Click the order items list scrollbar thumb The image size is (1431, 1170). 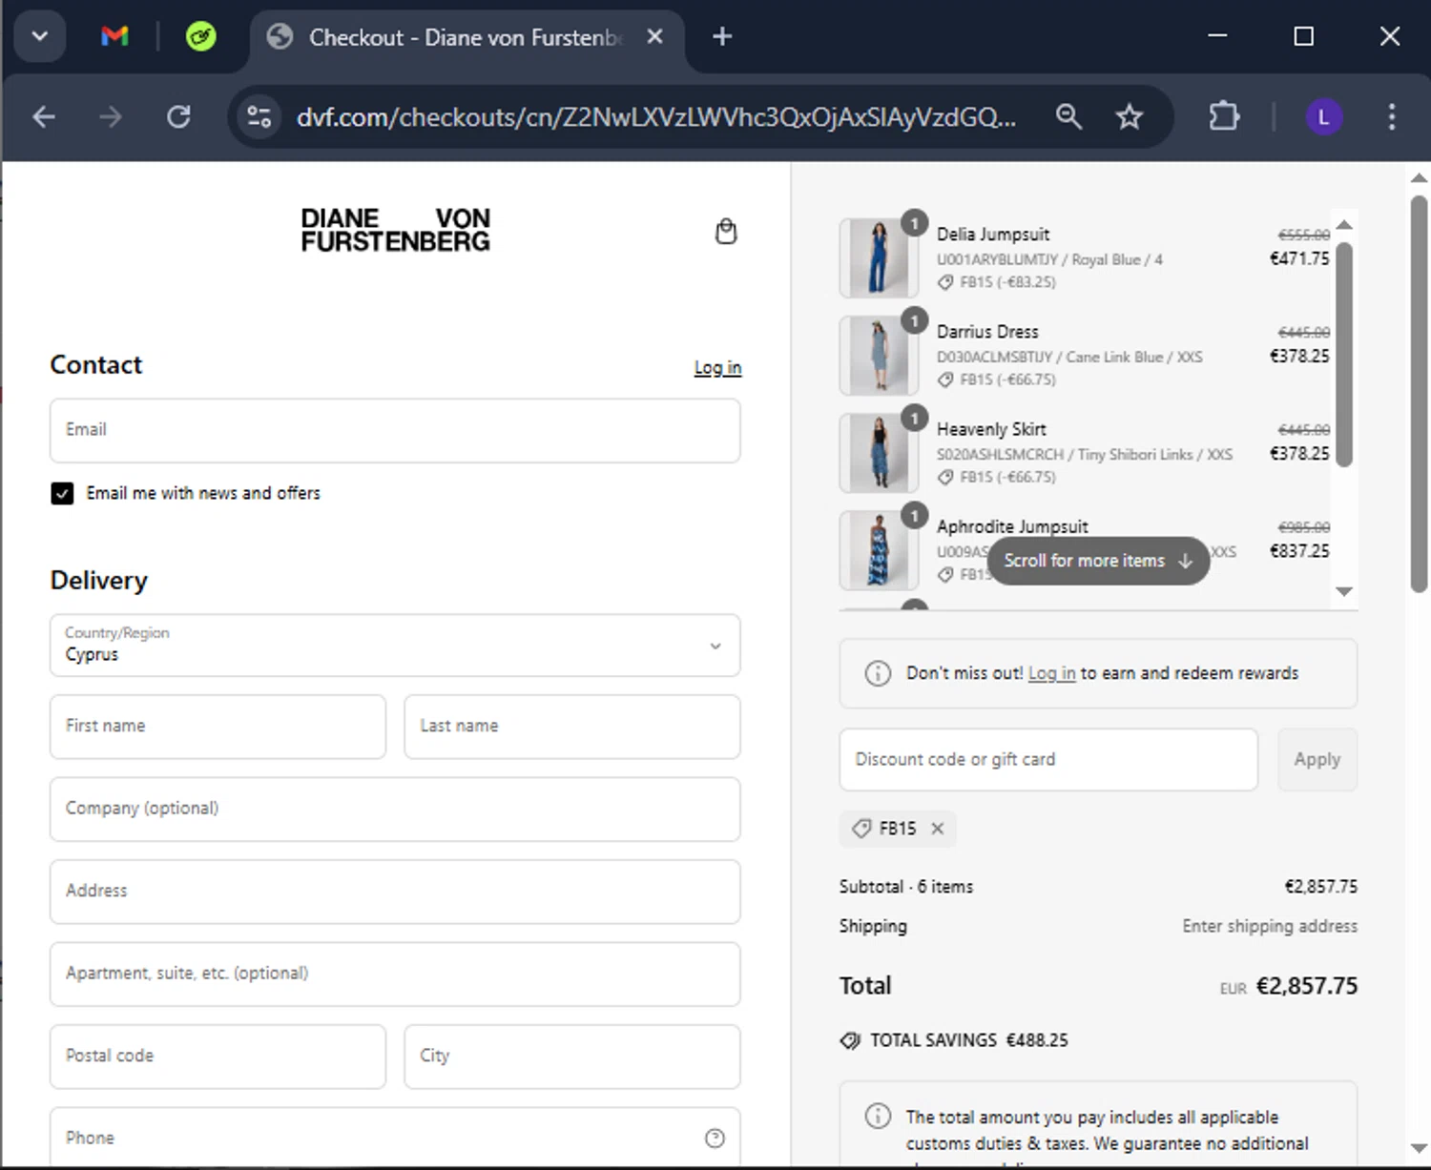click(x=1344, y=355)
